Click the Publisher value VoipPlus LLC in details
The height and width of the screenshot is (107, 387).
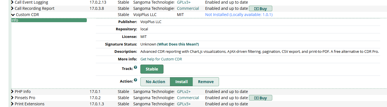151,22
